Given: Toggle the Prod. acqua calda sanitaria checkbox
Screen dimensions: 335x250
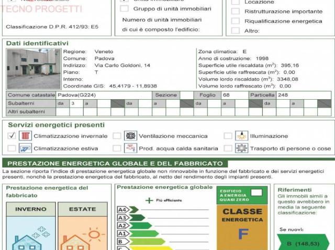Looking at the screenshot, I should click(x=117, y=148).
